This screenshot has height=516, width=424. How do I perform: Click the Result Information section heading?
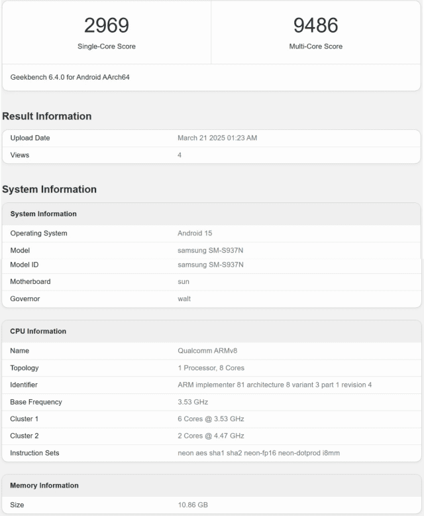tap(47, 116)
